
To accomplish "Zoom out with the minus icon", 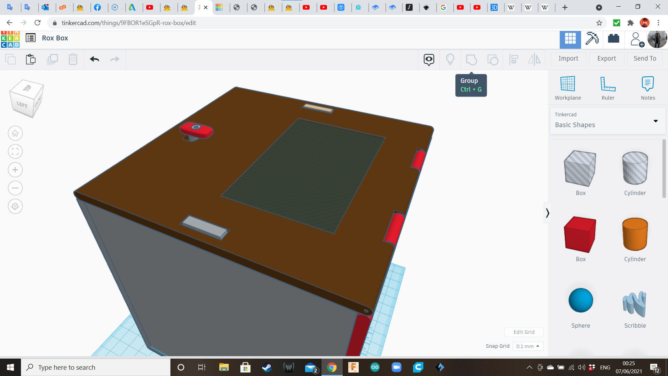I will coord(15,188).
